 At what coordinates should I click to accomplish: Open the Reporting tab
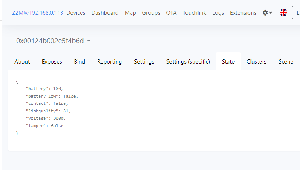pyautogui.click(x=109, y=62)
